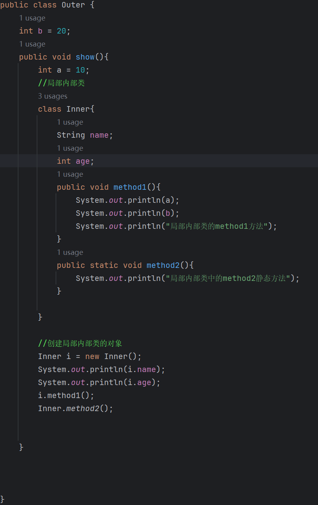Click "name" inside println(i.name)
The width and height of the screenshot is (318, 505).
147,370
